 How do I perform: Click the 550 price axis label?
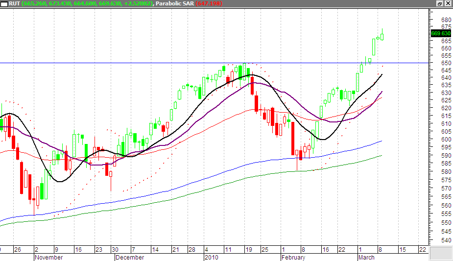tap(446, 223)
